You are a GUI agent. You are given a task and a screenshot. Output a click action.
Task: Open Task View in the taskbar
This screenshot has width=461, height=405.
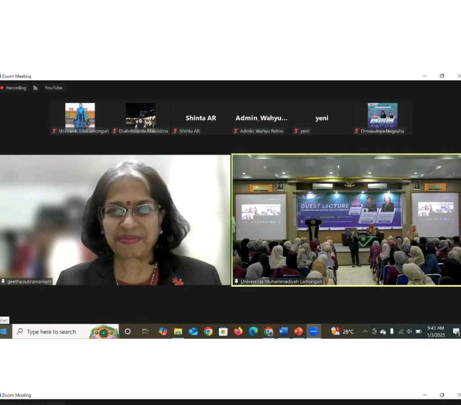[145, 332]
